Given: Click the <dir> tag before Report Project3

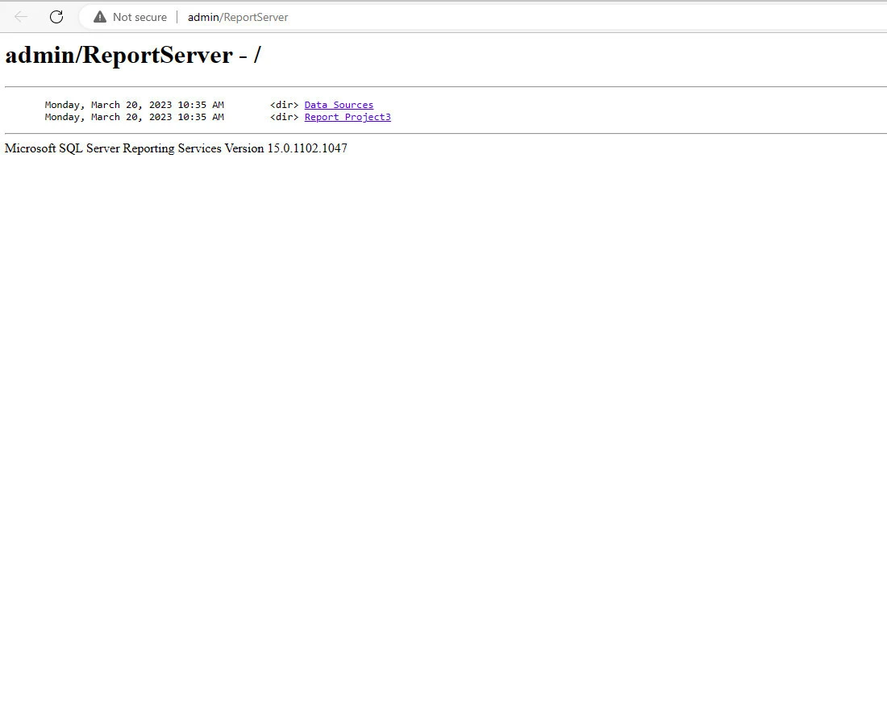Looking at the screenshot, I should point(284,117).
